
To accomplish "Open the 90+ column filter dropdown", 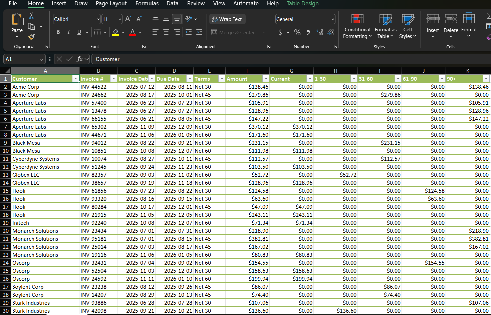I will [486, 79].
